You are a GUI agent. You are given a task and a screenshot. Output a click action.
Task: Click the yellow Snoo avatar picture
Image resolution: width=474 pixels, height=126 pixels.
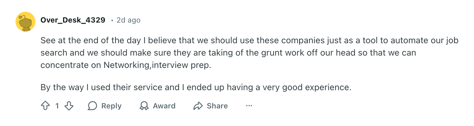25,22
